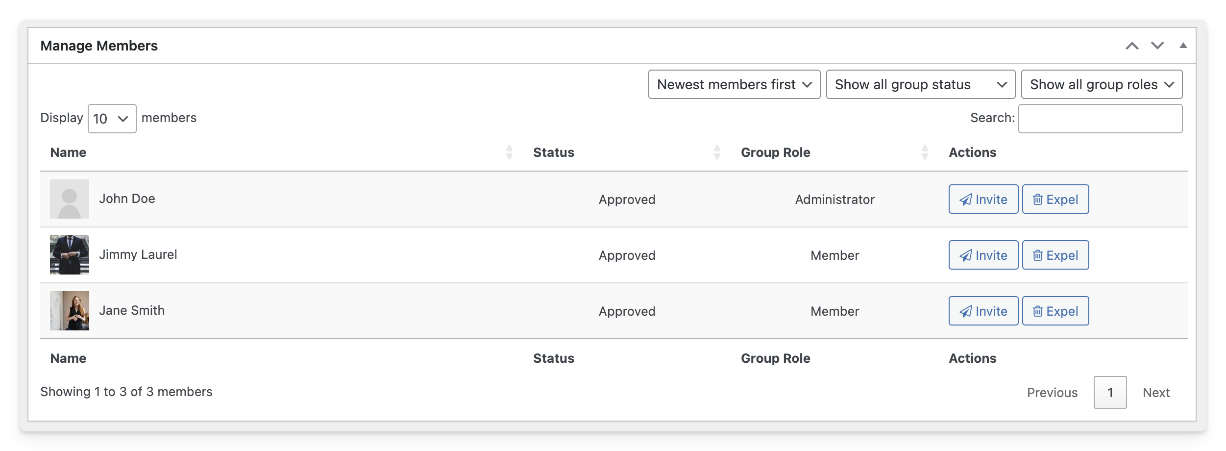The height and width of the screenshot is (451, 1226).
Task: Expel Jimmy Laurel from the group
Action: 1055,255
